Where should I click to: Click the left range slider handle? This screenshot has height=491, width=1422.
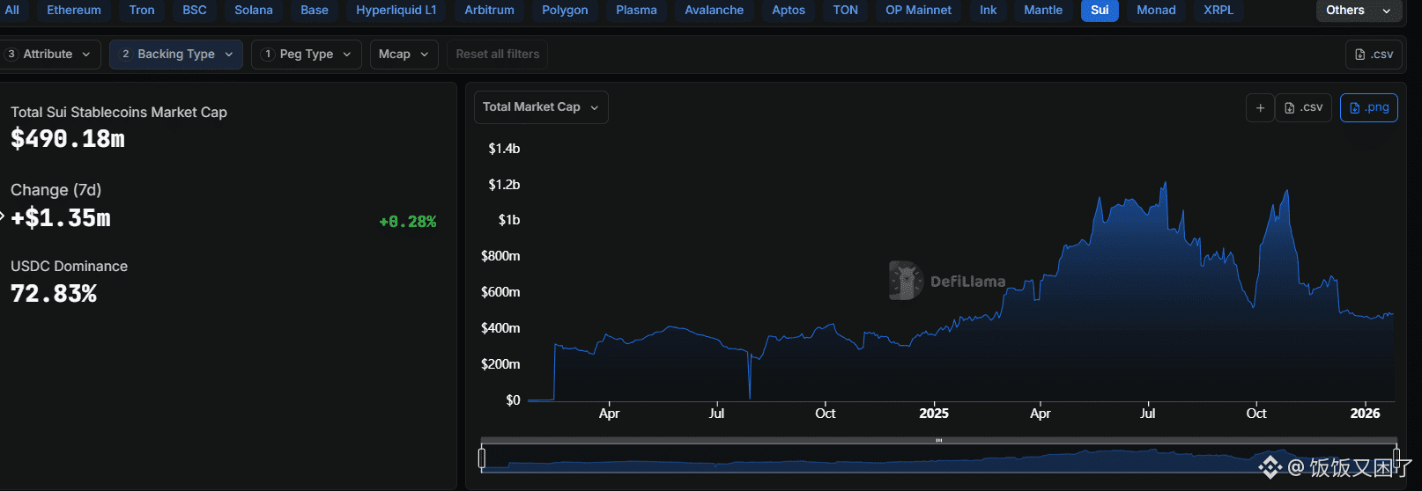(x=482, y=458)
